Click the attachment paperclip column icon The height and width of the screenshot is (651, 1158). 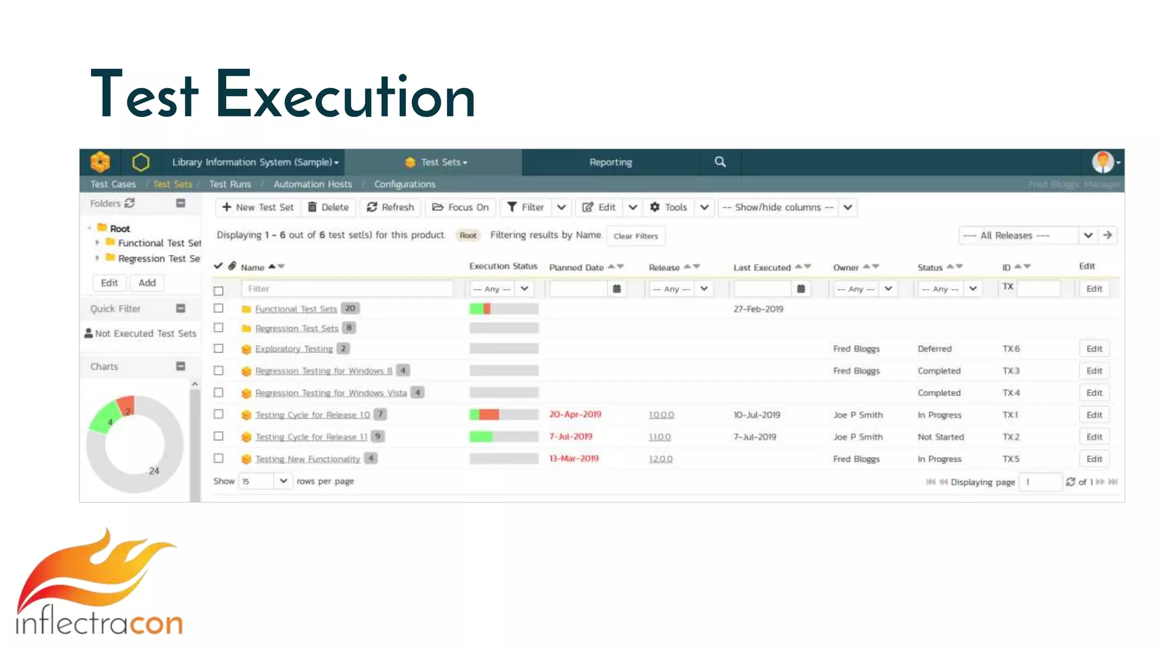tap(232, 266)
